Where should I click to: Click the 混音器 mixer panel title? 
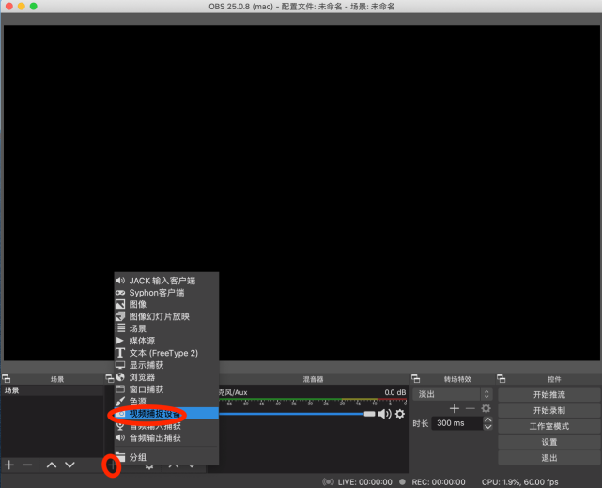tap(313, 379)
